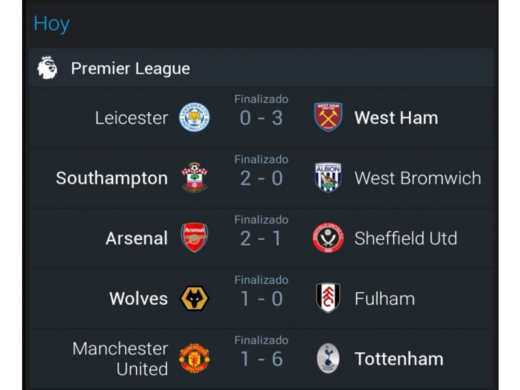This screenshot has width=520, height=390.
Task: Click the Arsenal cannon crest
Action: (194, 237)
